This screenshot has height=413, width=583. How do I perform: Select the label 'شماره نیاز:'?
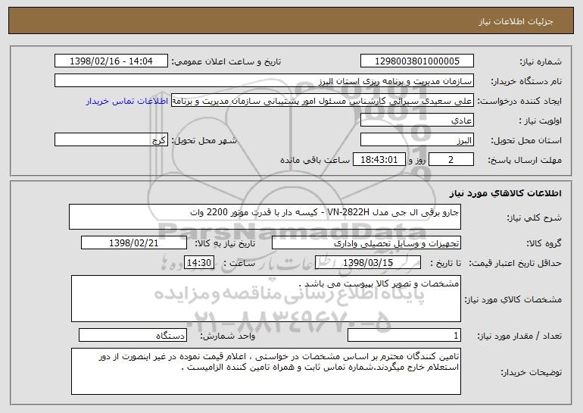[541, 61]
